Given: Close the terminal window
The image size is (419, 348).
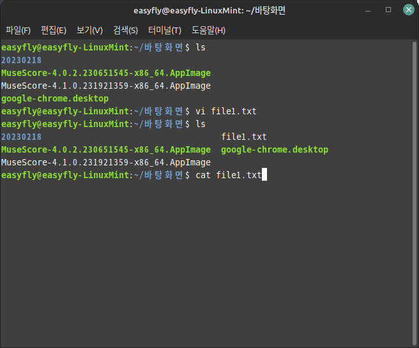Looking at the screenshot, I should tap(409, 10).
